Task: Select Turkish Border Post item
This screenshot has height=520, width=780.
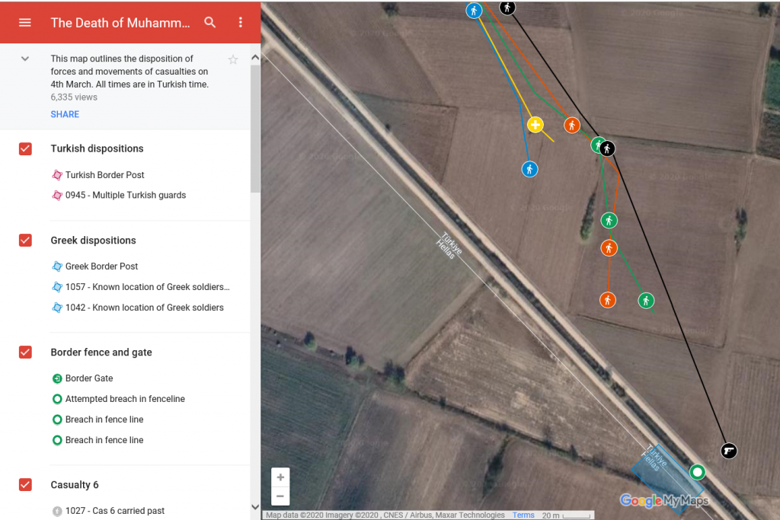Action: pos(104,174)
